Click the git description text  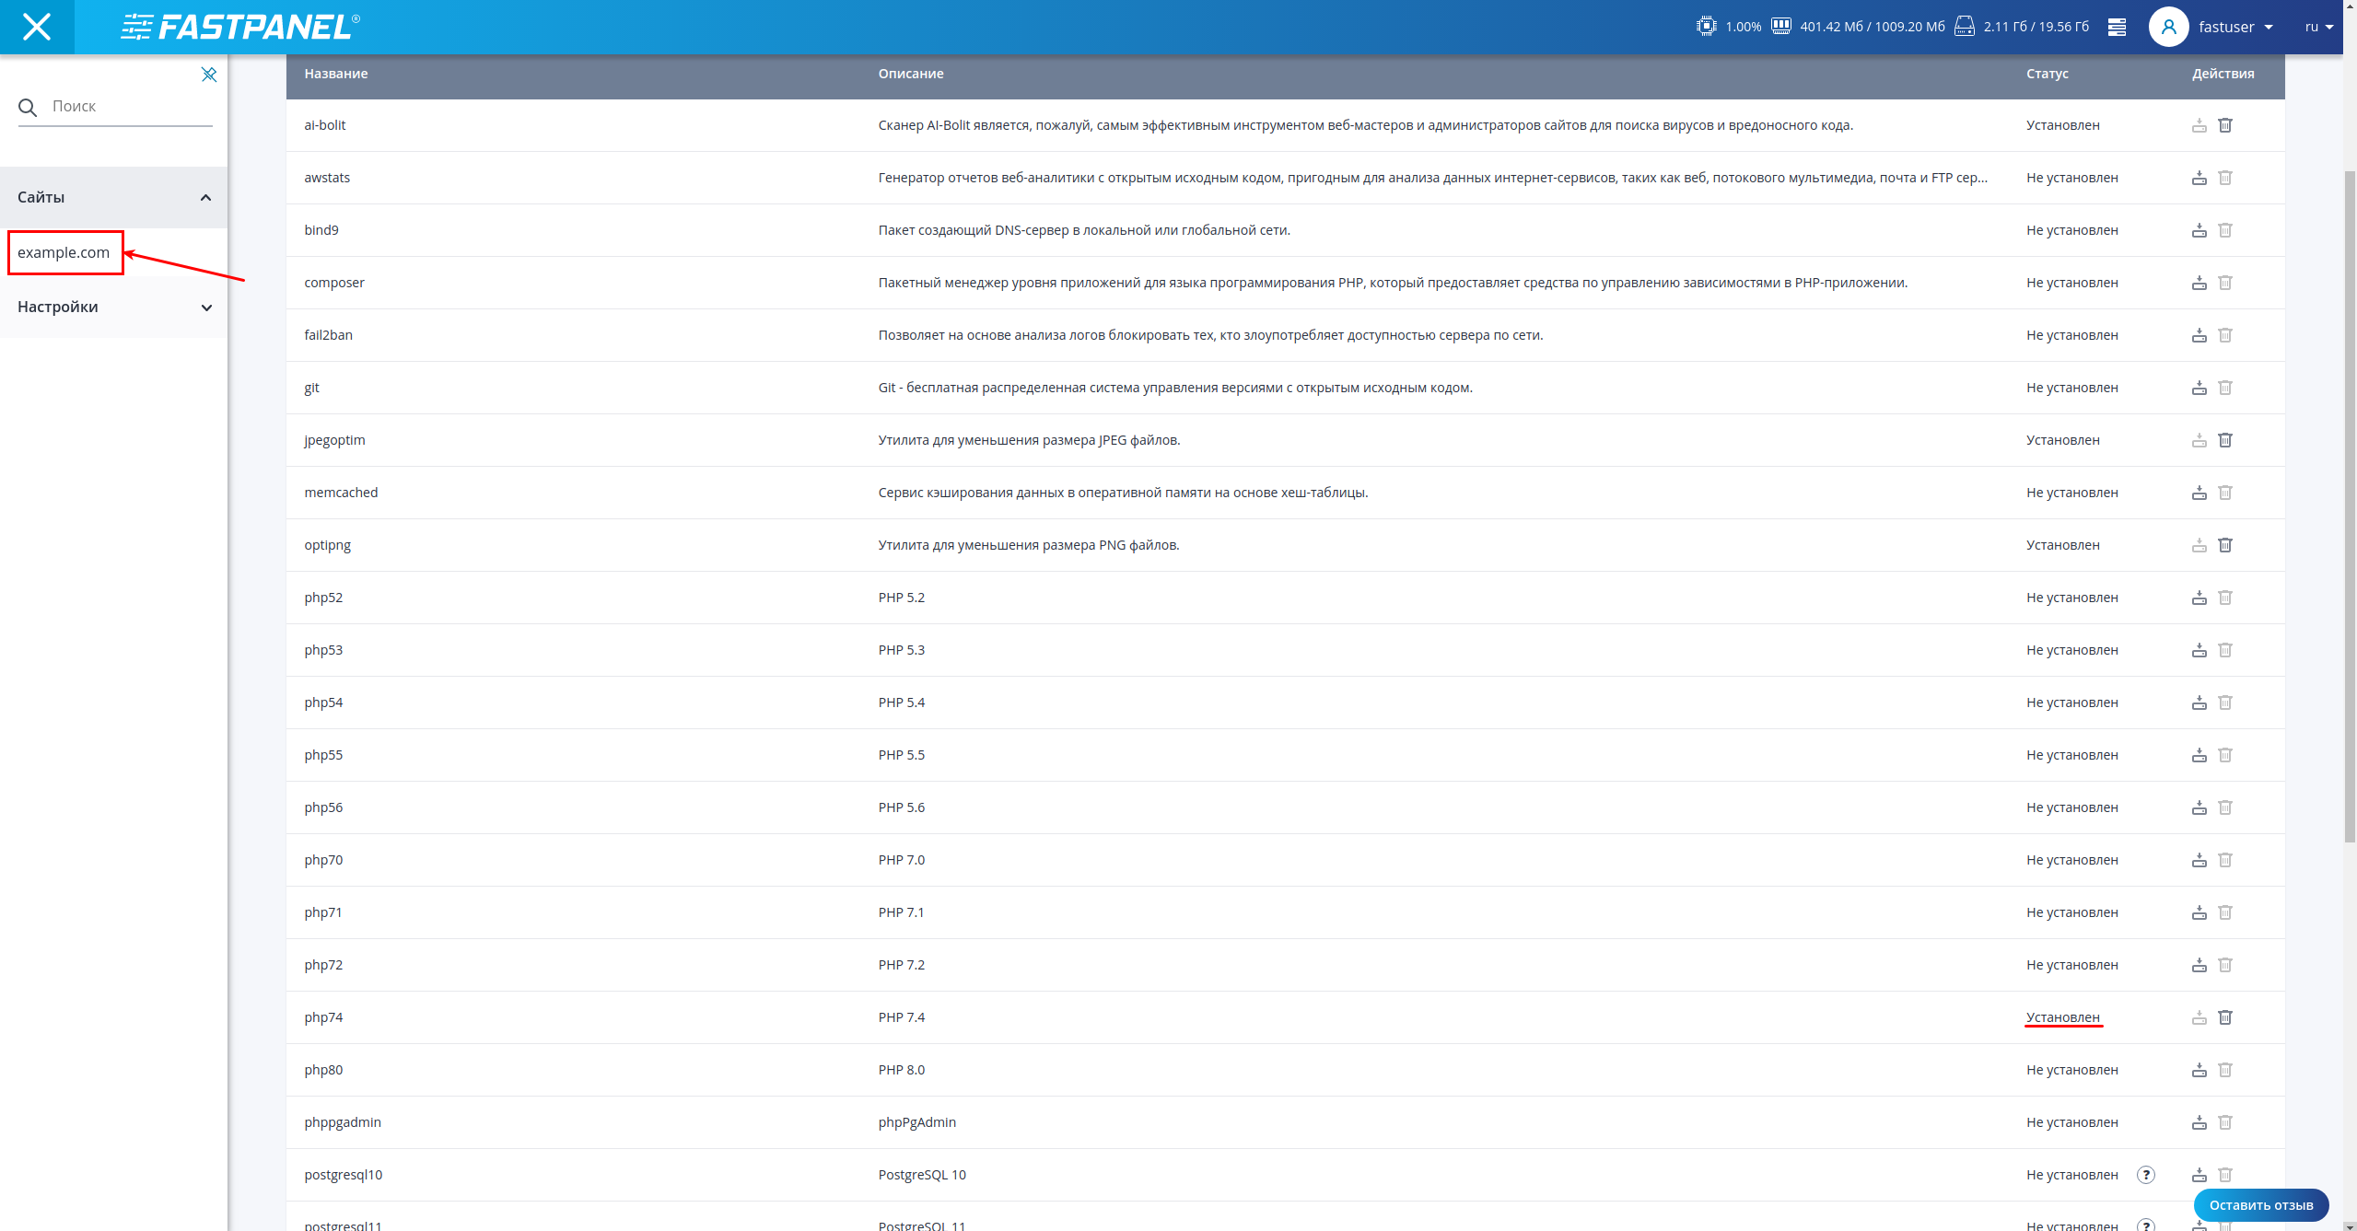(x=1175, y=388)
